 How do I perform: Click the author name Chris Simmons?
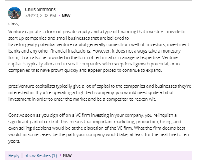[x=40, y=9]
